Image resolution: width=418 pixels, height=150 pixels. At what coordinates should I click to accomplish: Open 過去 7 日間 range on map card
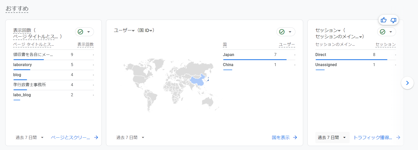[x=130, y=137]
